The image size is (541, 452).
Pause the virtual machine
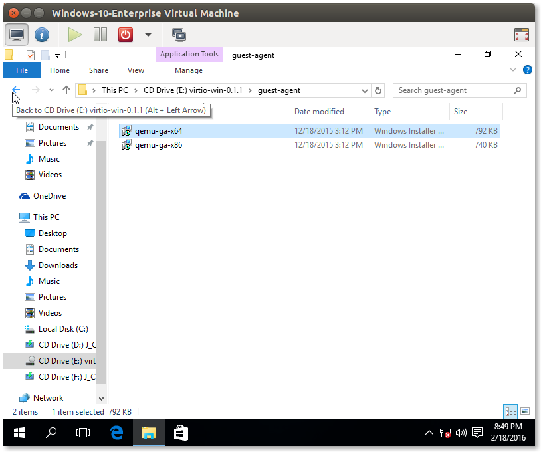click(100, 35)
